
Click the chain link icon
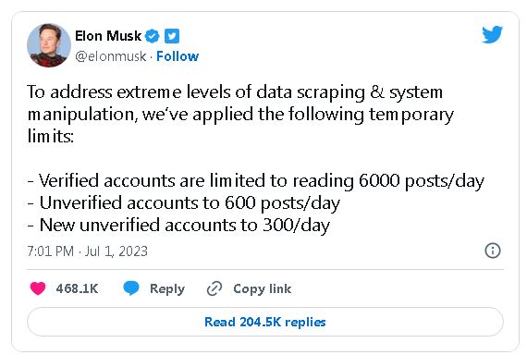tap(214, 288)
